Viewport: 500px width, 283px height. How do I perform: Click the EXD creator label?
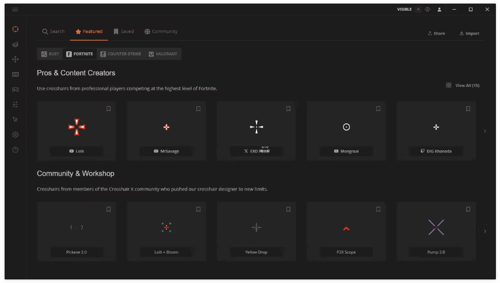tap(257, 151)
